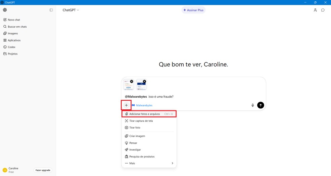The height and width of the screenshot is (176, 331).
Task: Click the ChatGPT icon in the title bar
Action: (x=2, y=2)
